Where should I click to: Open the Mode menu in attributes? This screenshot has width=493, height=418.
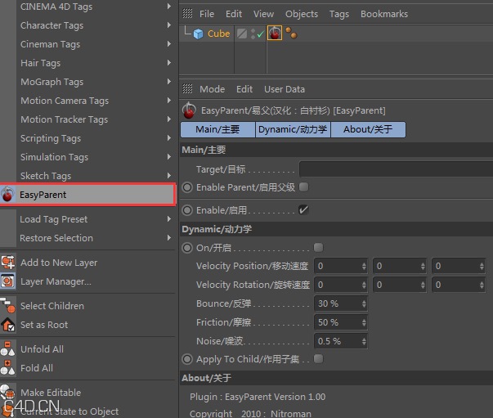[x=213, y=89]
